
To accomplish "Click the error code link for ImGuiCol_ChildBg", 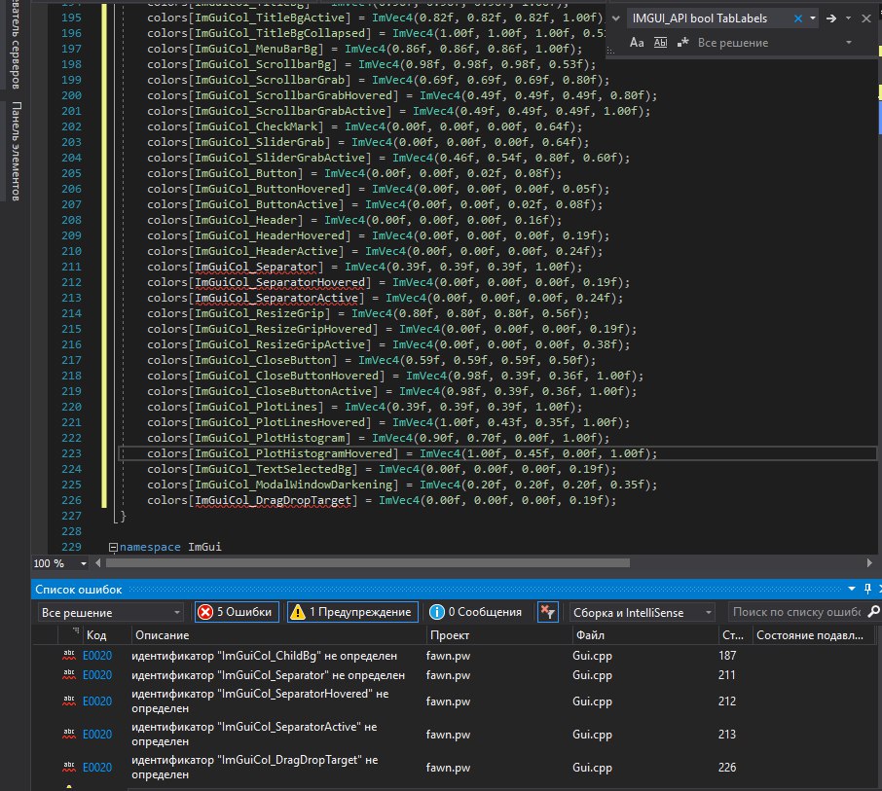I will (97, 657).
